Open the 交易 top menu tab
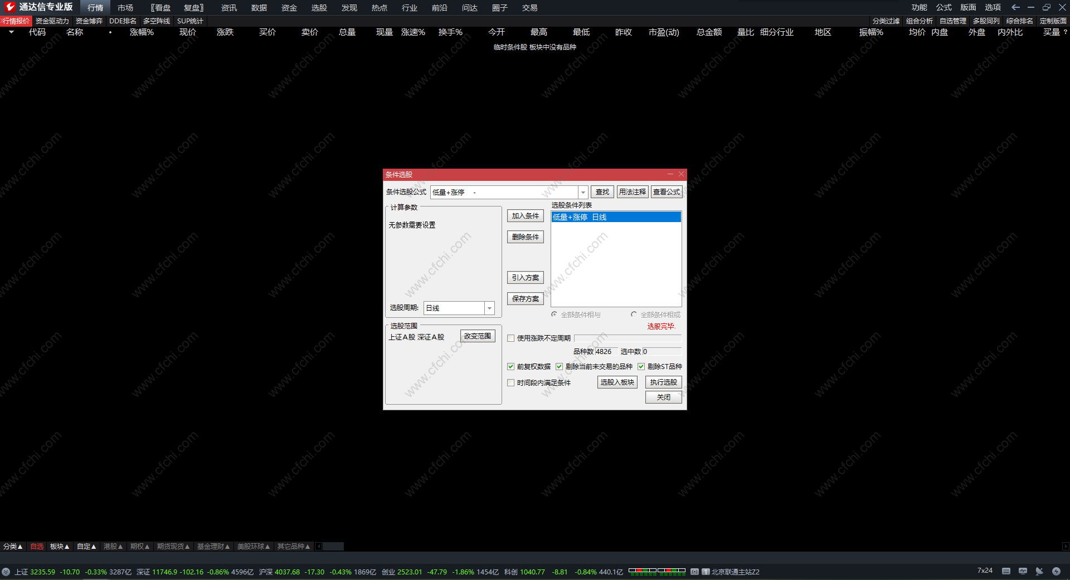 point(530,8)
